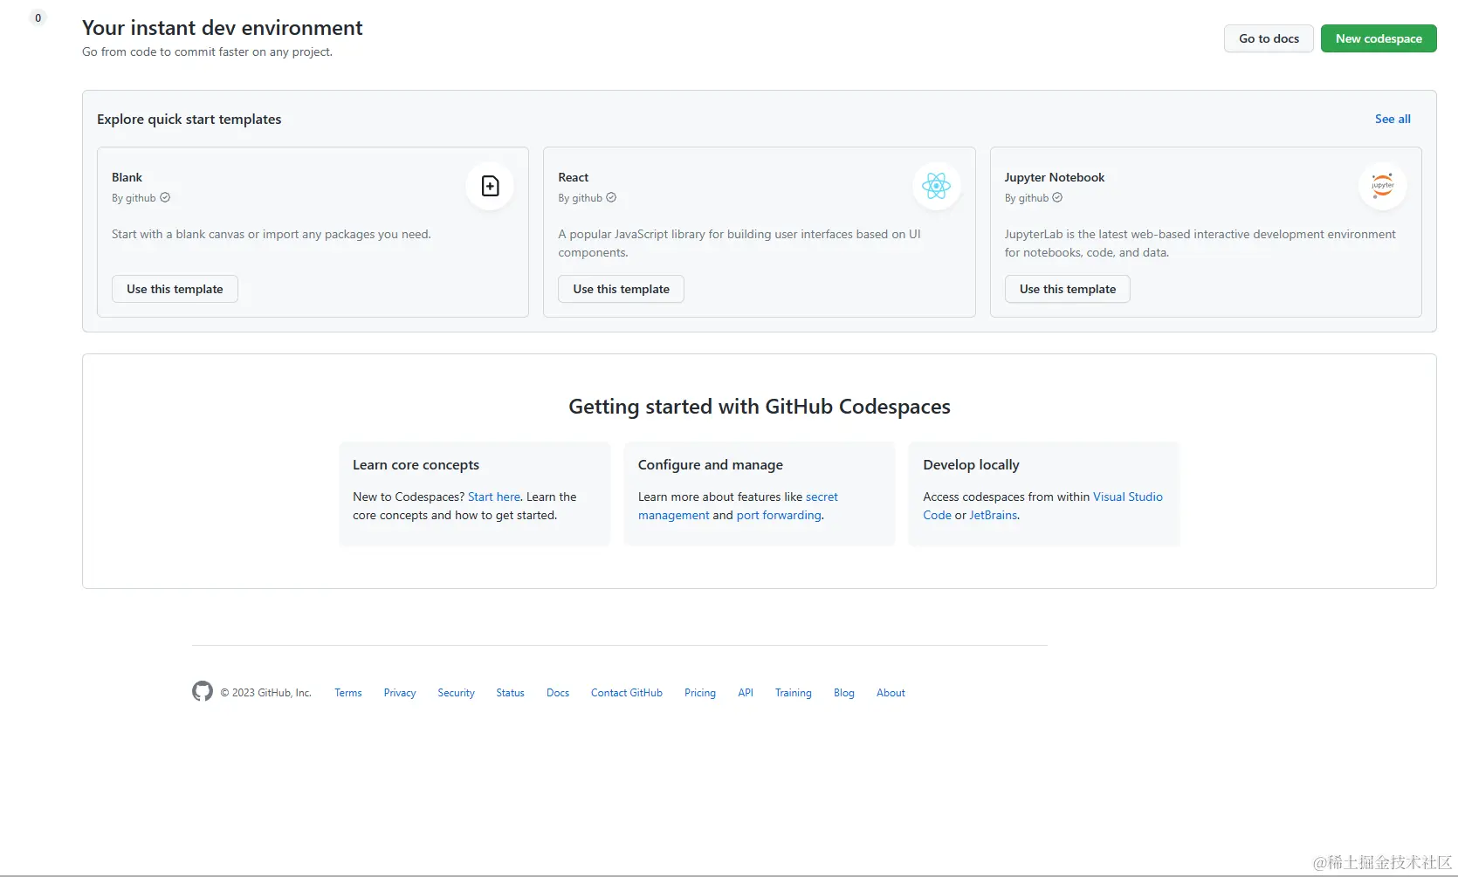Use the Jupyter Notebook template
Screen dimensions: 1458x877
[x=1067, y=289]
